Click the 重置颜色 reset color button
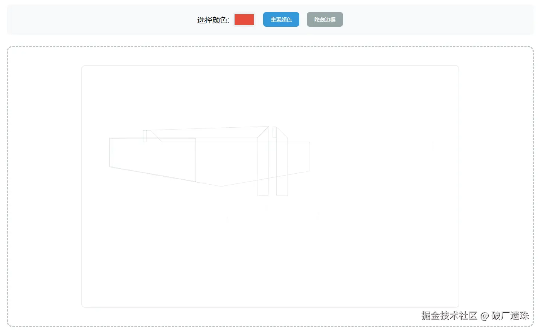This screenshot has width=538, height=330. click(x=281, y=20)
